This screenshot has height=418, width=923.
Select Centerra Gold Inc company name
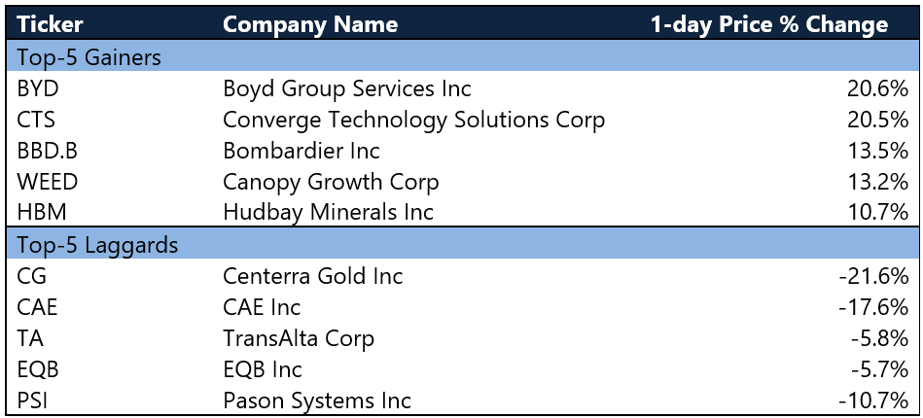pyautogui.click(x=313, y=275)
